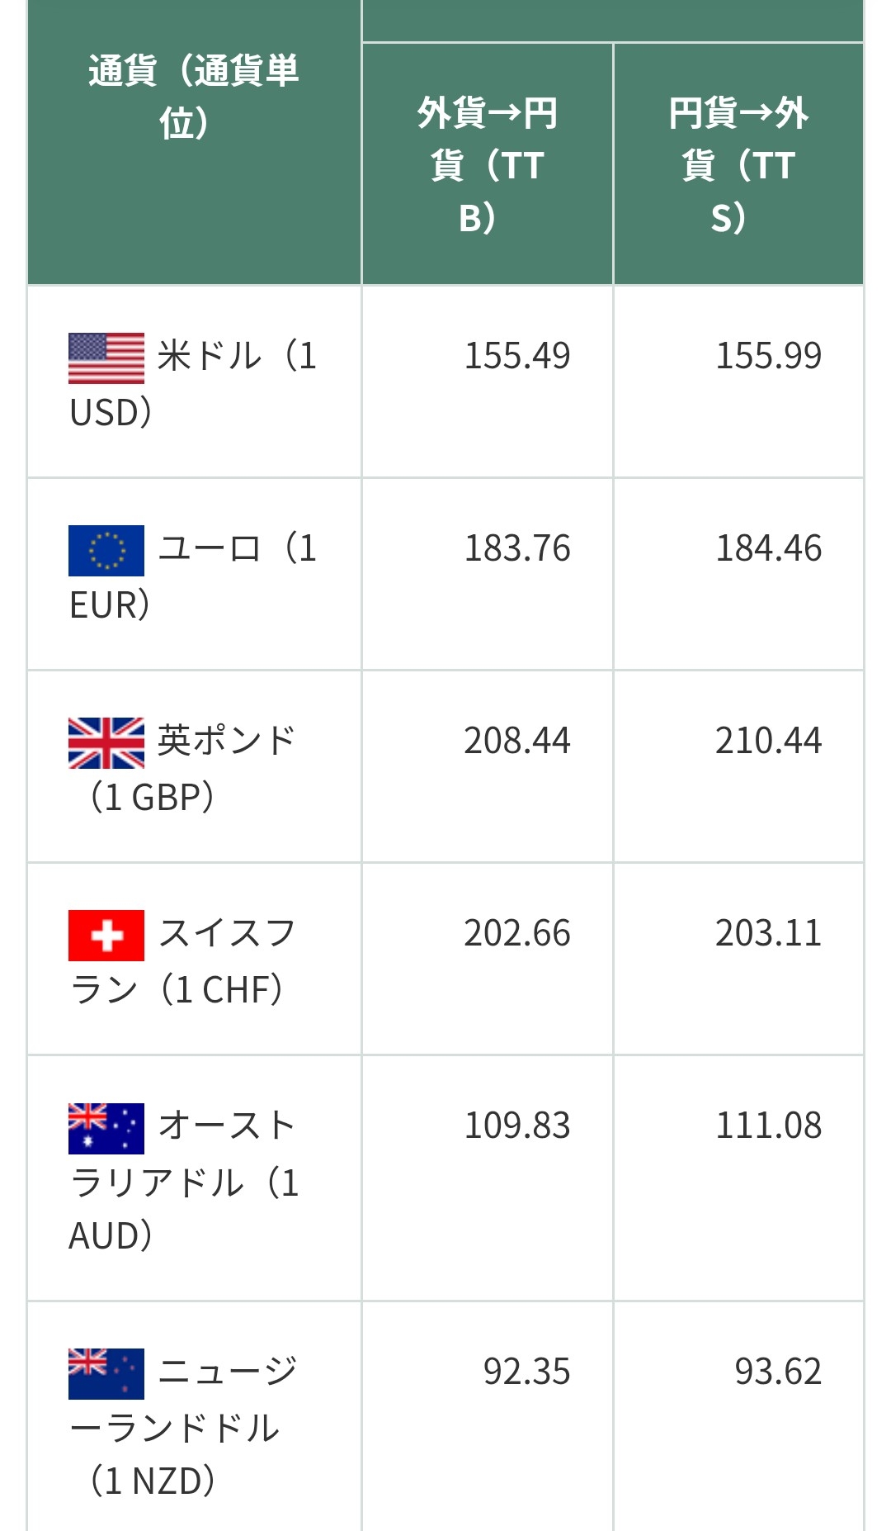Click the United States flag icon
891x1531 pixels.
pyautogui.click(x=106, y=358)
